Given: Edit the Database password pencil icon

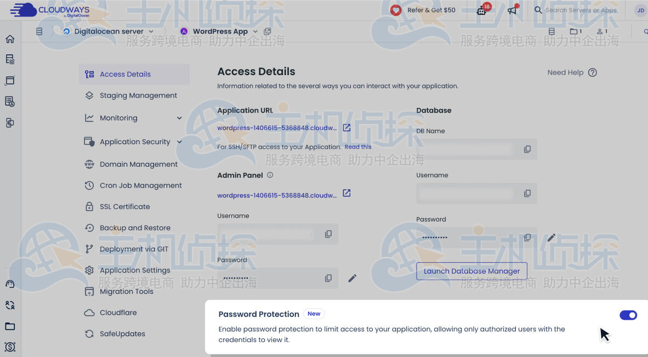Looking at the screenshot, I should (x=552, y=237).
